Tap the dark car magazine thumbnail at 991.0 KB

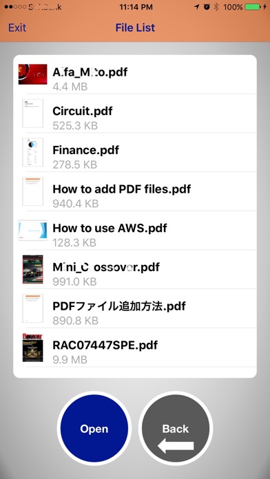coord(33,270)
